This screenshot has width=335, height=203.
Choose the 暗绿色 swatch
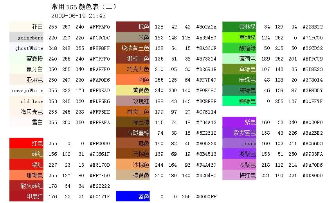[239, 80]
